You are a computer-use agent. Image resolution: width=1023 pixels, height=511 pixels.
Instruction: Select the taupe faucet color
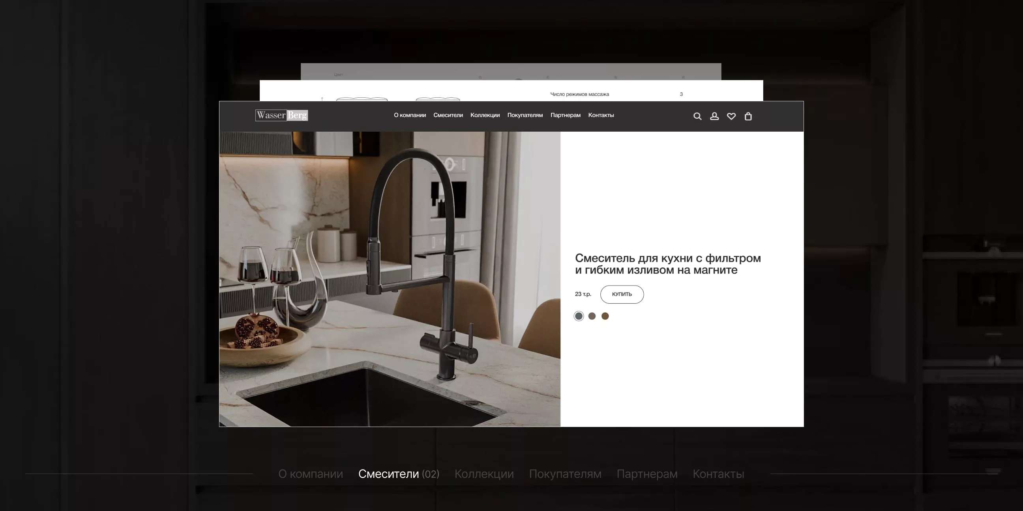coord(592,316)
